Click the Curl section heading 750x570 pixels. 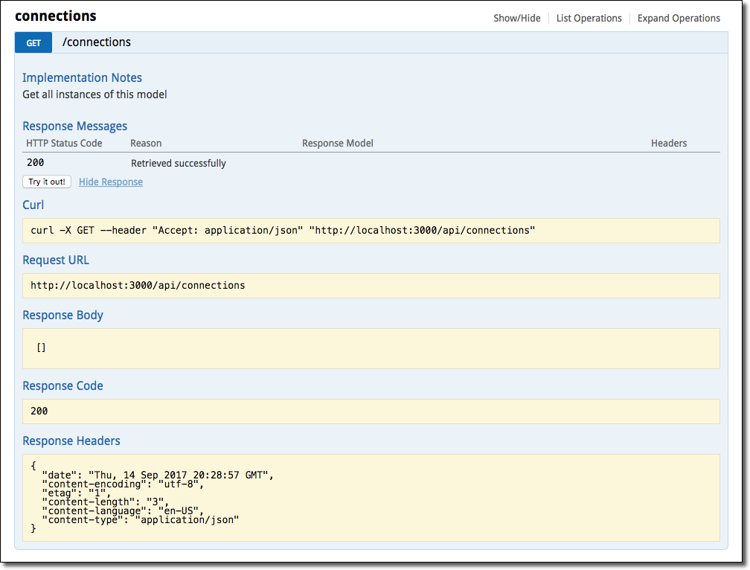(33, 205)
